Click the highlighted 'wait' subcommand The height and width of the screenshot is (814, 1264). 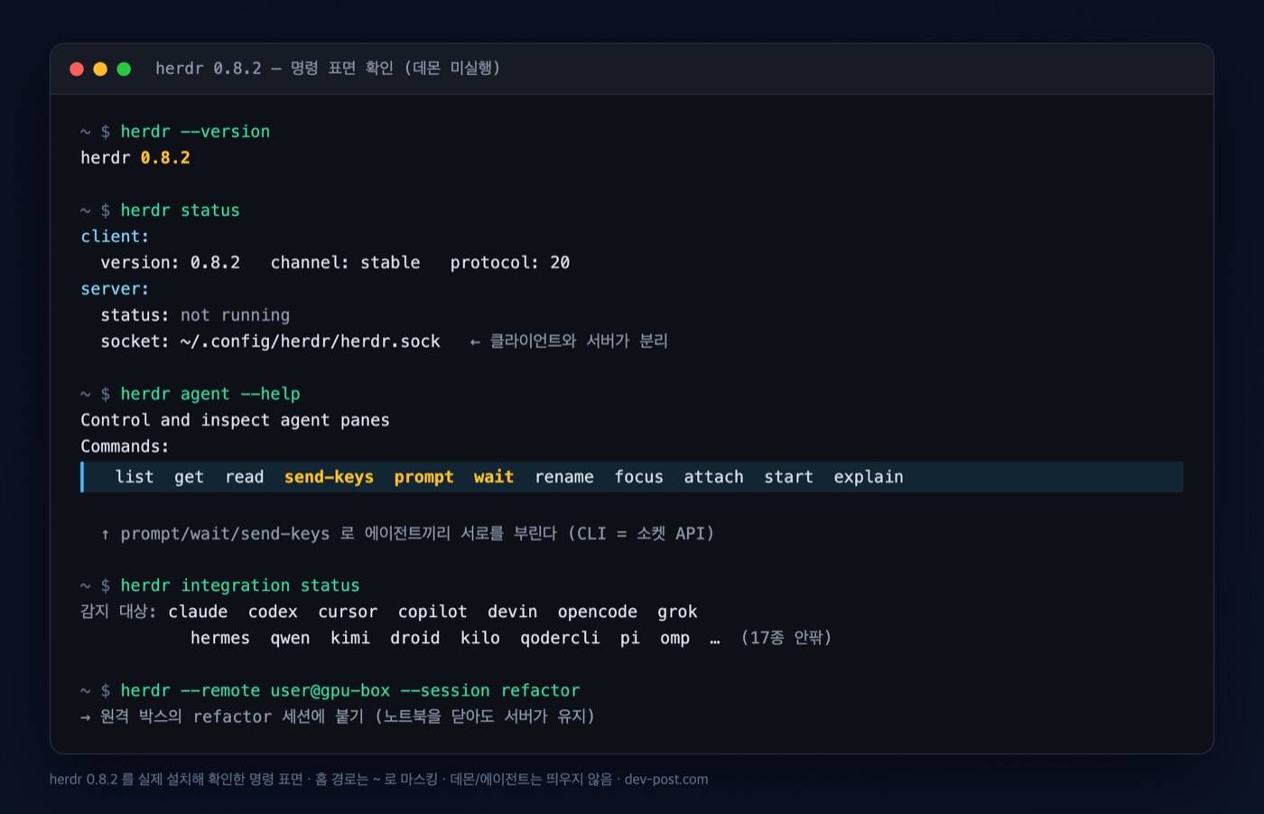[x=494, y=477]
